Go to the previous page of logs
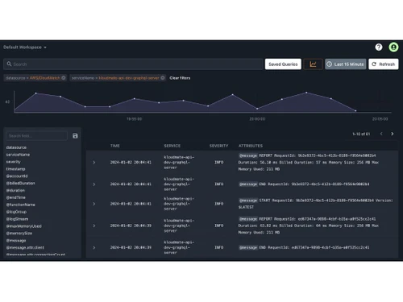This screenshot has height=302, width=403. tap(381, 134)
